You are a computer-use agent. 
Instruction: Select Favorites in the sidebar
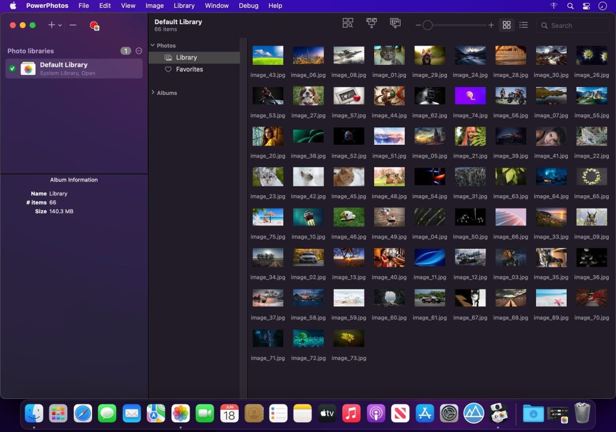pyautogui.click(x=189, y=70)
